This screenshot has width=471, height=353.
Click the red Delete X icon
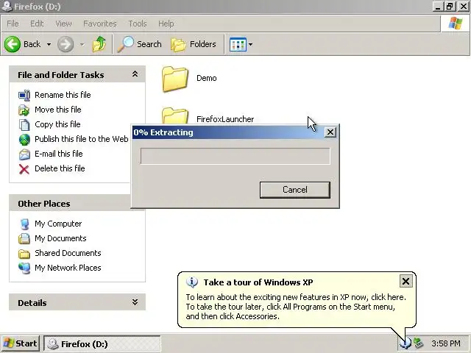pos(24,169)
